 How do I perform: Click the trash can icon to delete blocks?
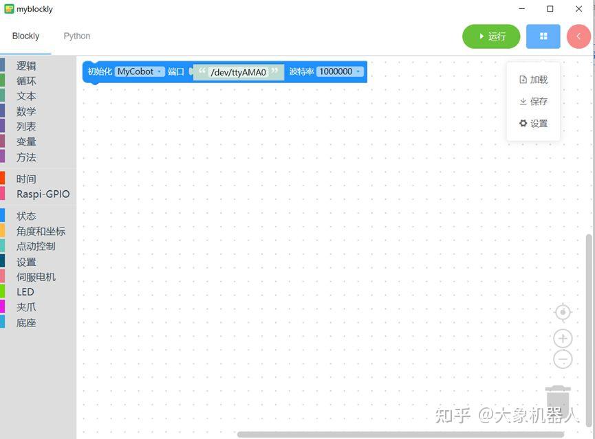click(558, 399)
